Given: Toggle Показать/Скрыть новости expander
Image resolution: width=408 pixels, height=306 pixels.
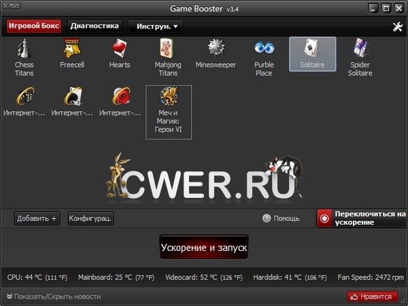Looking at the screenshot, I should tap(54, 296).
